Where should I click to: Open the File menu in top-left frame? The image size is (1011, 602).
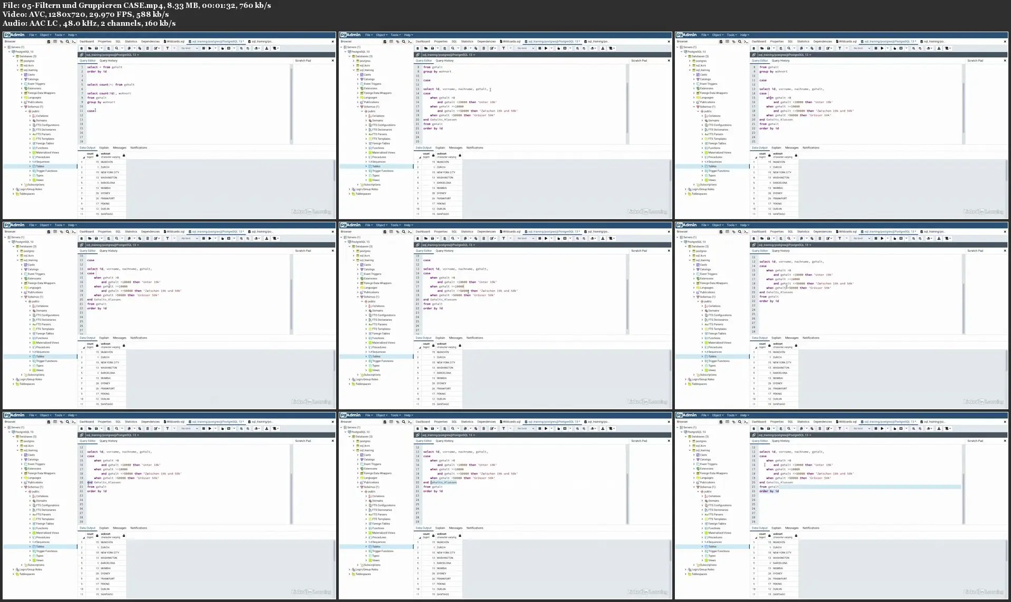tap(33, 35)
